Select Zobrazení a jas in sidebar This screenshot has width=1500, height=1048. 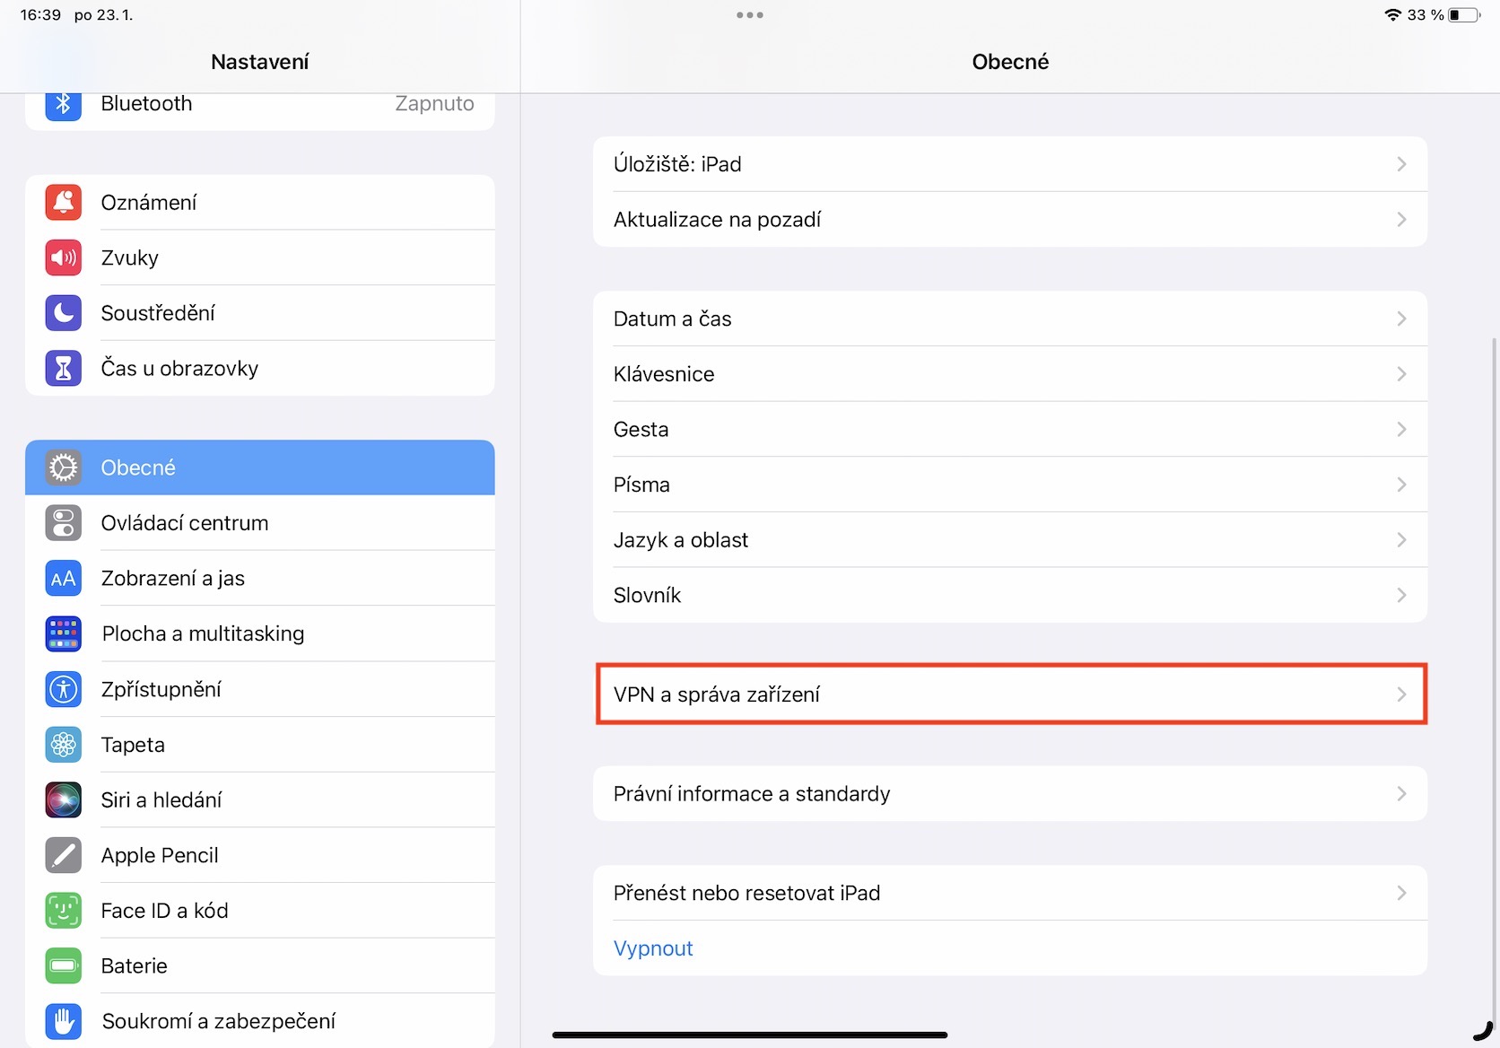[x=172, y=579]
